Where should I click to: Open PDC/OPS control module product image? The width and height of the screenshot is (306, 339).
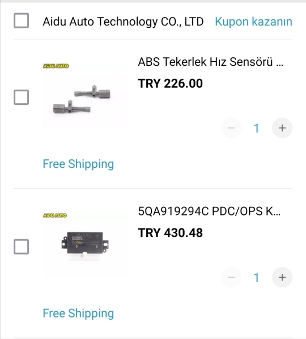coord(85,245)
